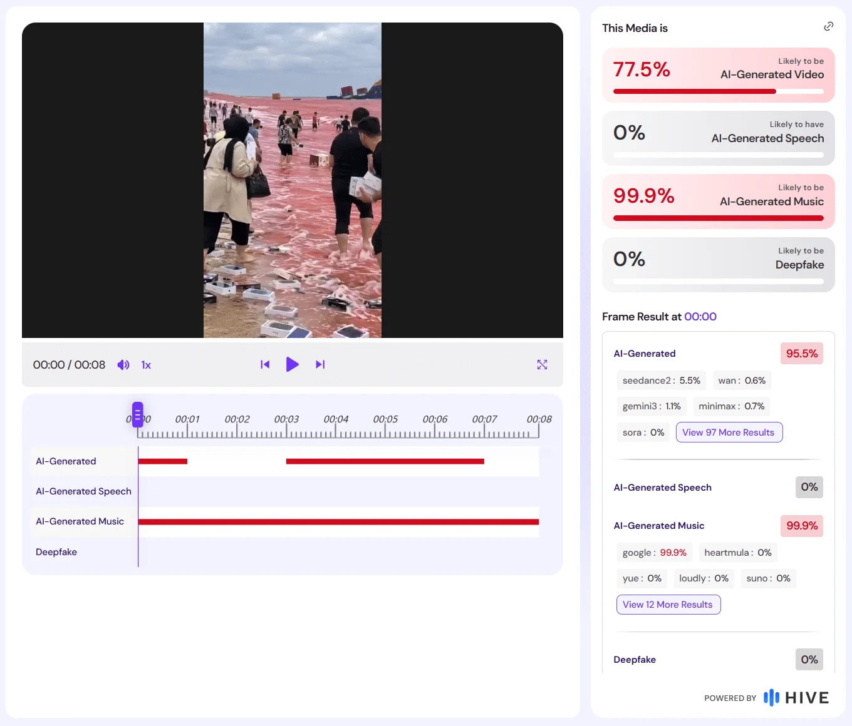This screenshot has height=726, width=852.
Task: Mute the video with the volume icon
Action: pos(123,365)
